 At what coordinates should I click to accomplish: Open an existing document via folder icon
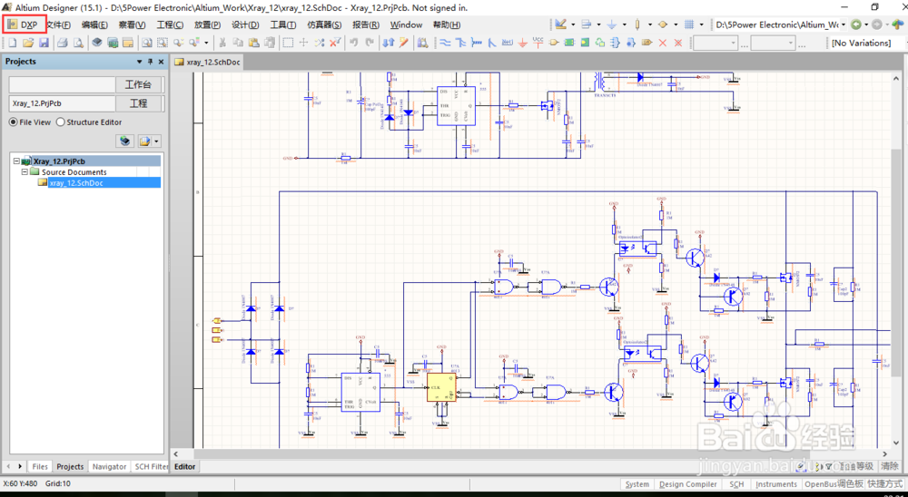[28, 43]
